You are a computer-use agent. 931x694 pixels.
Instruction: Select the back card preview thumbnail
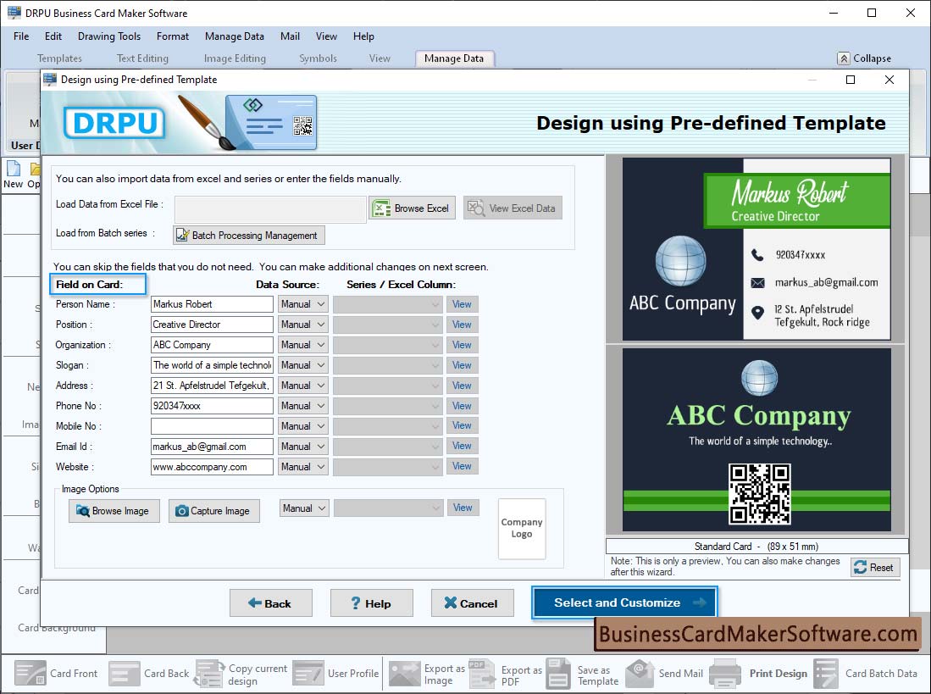(756, 439)
